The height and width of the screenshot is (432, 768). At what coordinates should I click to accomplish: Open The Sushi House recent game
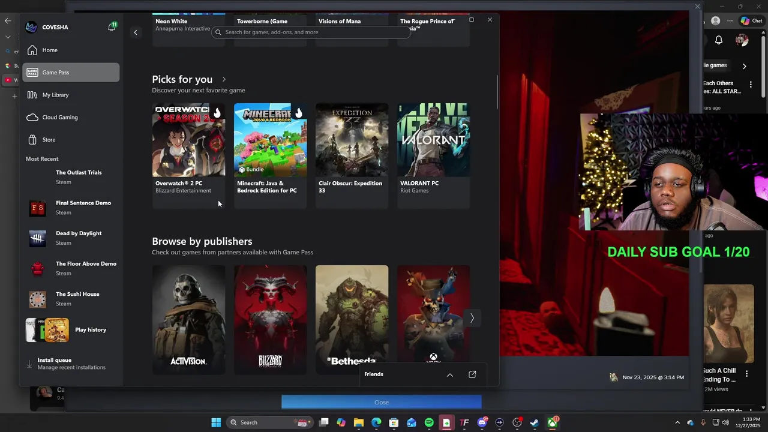pos(72,299)
